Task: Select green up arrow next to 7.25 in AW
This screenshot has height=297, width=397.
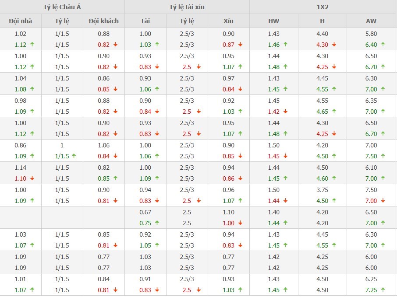Action: click(383, 290)
